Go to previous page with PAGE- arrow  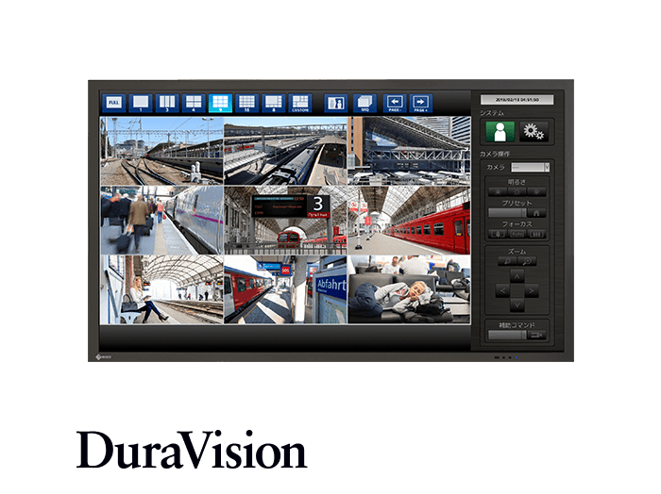(395, 103)
